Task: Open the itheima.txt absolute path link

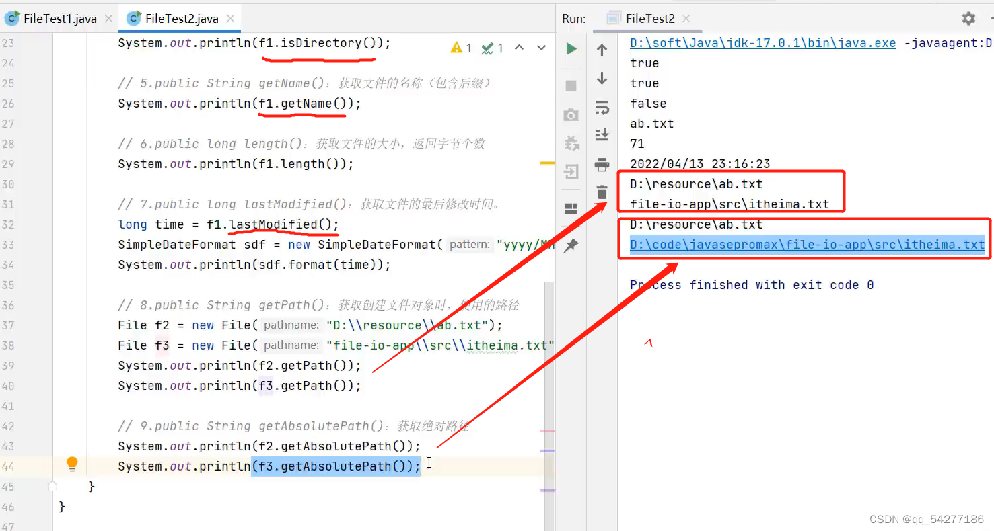Action: point(807,245)
